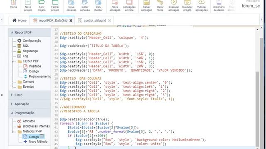Click the forum_sc project name
Screen dimensions: 266x149
click(x=251, y=6)
